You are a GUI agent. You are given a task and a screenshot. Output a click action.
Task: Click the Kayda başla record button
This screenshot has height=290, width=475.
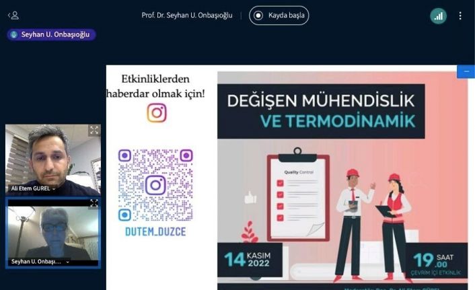pyautogui.click(x=279, y=15)
